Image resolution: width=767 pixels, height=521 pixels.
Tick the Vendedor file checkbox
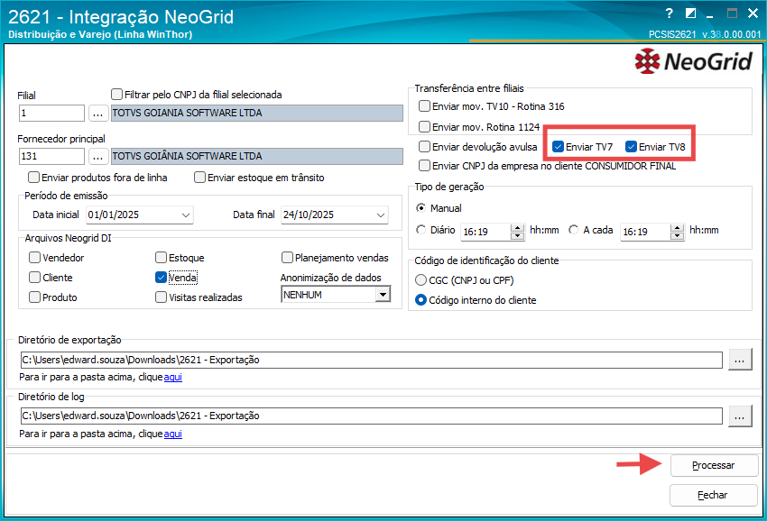point(34,257)
